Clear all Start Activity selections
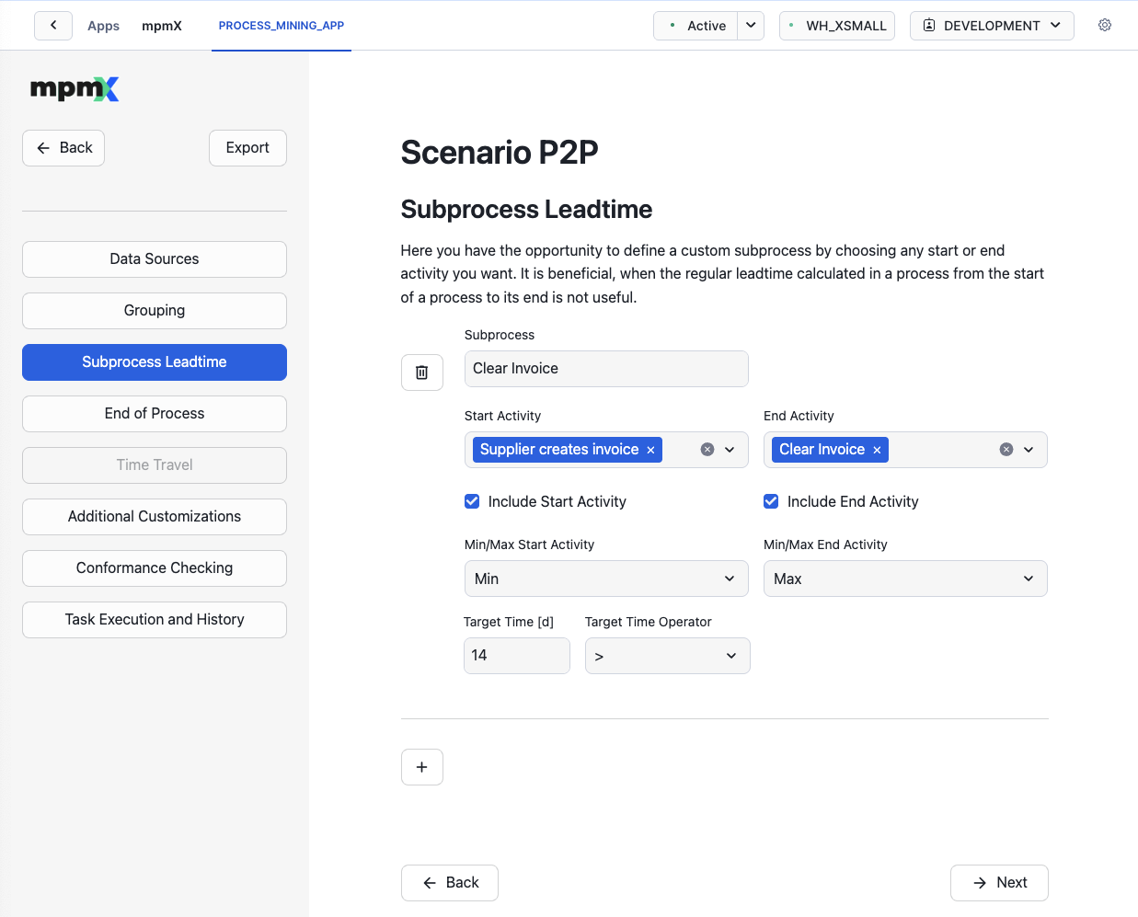Image resolution: width=1138 pixels, height=917 pixels. [707, 450]
